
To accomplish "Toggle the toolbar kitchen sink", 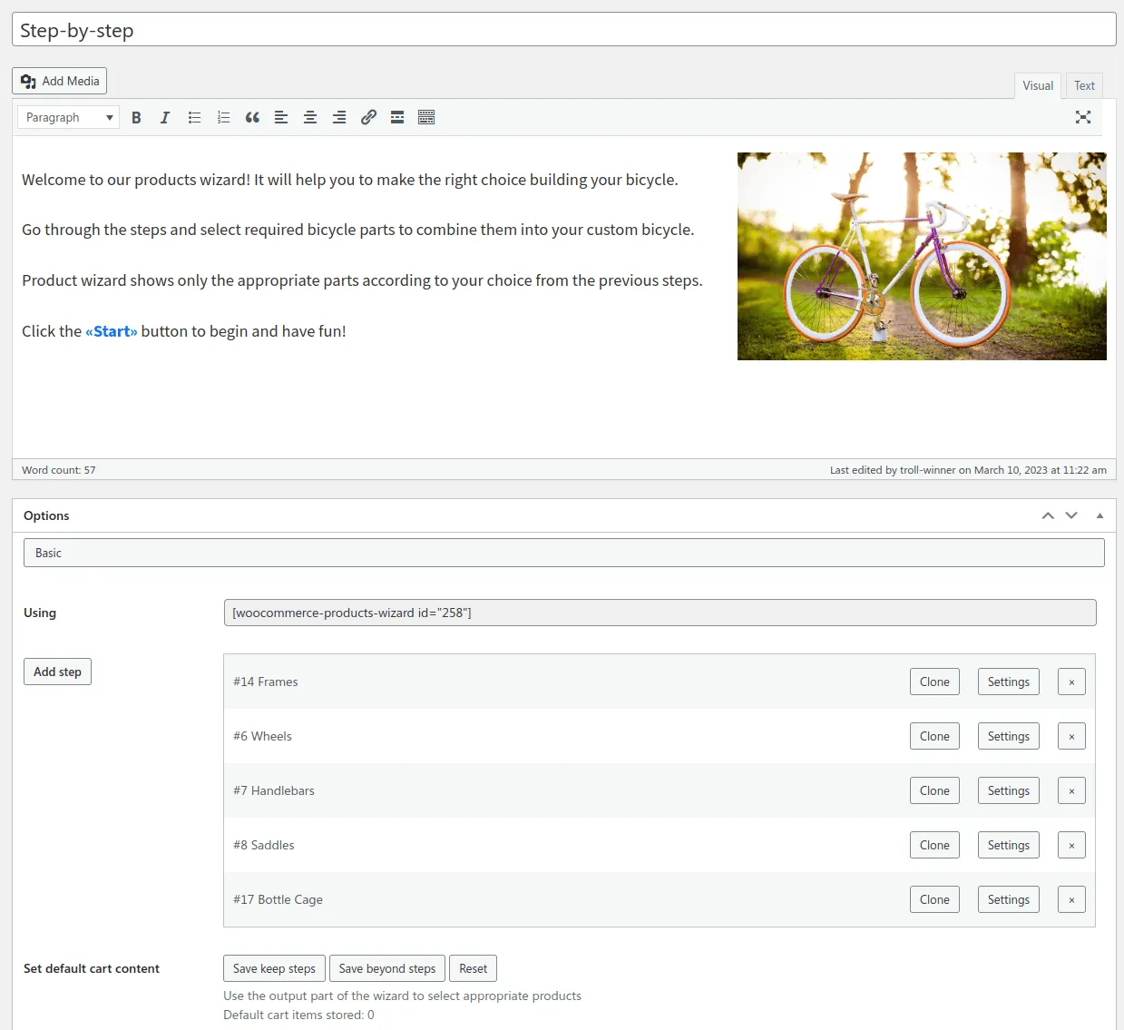I will click(x=426, y=117).
